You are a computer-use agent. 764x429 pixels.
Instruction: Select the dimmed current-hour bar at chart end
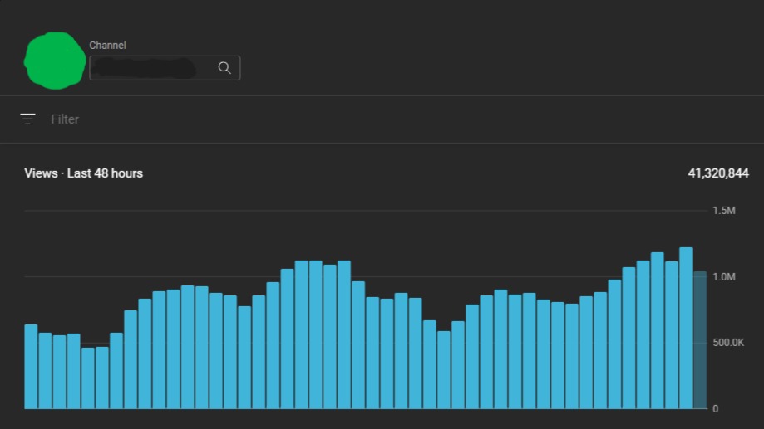(700, 340)
